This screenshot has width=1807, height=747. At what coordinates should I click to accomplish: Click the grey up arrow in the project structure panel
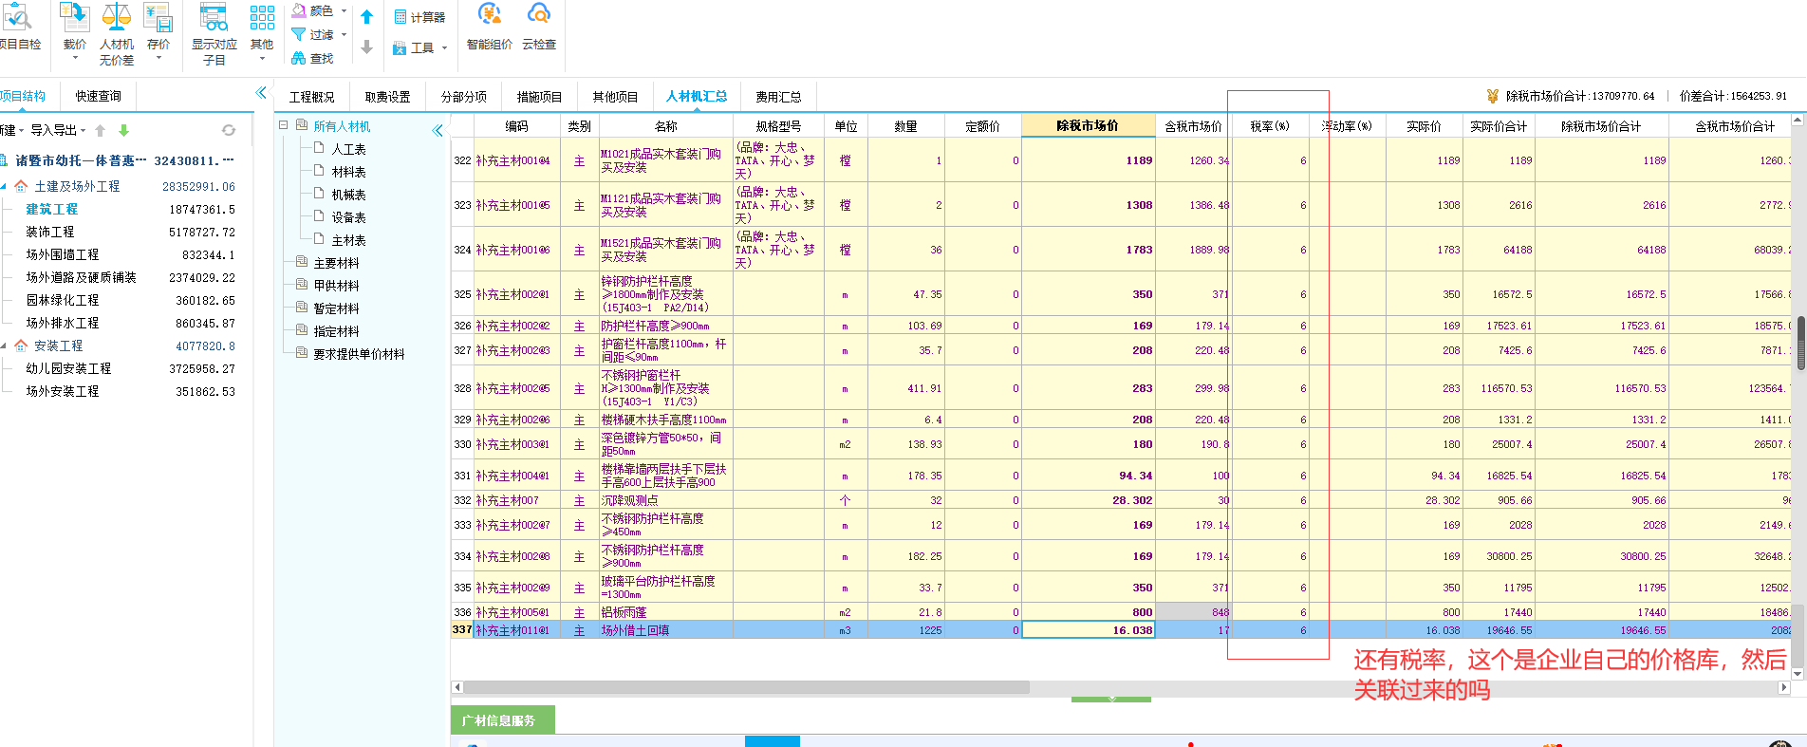click(x=100, y=130)
